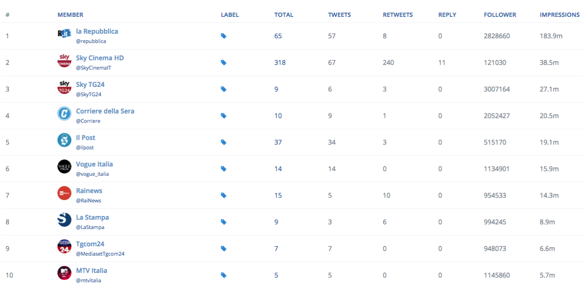This screenshot has height=287, width=586.
Task: Open the la Repubblica member link
Action: 97,31
